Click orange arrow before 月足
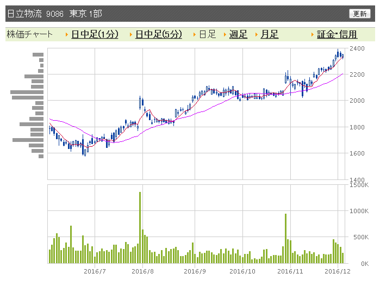Screen dimensions: 380x286 [257, 35]
